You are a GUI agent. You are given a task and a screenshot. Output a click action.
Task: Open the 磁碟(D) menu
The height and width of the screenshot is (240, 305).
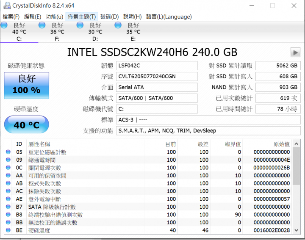click(110, 17)
